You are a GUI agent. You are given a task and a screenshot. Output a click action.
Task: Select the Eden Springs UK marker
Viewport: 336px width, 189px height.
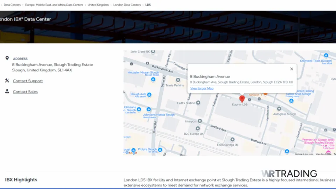(232, 139)
